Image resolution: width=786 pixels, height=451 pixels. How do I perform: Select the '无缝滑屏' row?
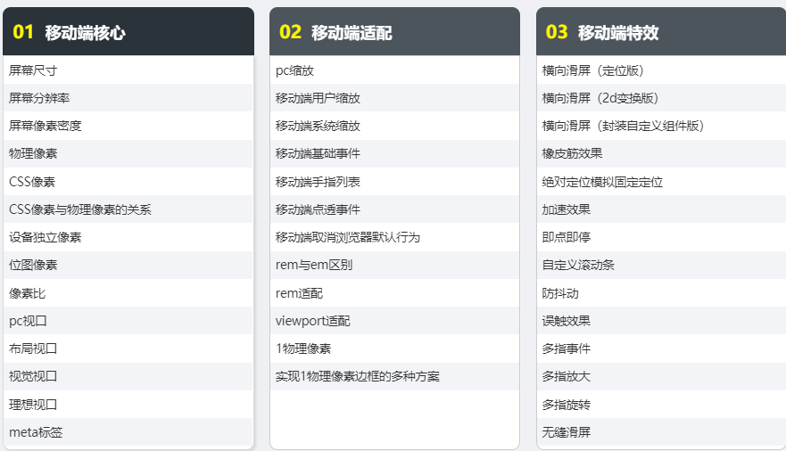click(x=661, y=432)
